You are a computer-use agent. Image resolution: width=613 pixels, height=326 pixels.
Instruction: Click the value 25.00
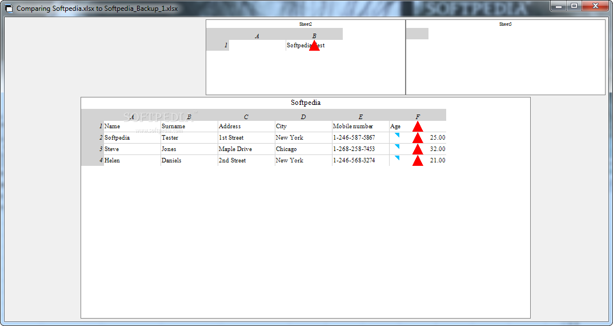click(438, 138)
